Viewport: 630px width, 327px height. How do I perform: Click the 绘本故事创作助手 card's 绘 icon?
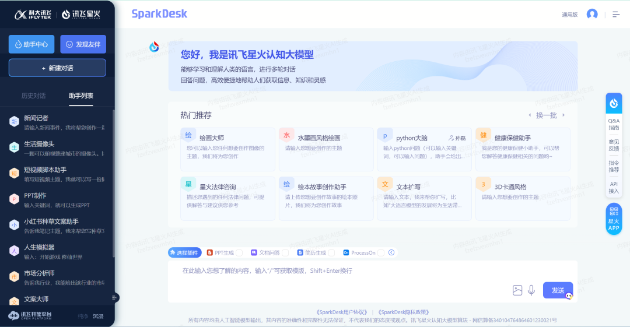pyautogui.click(x=286, y=184)
